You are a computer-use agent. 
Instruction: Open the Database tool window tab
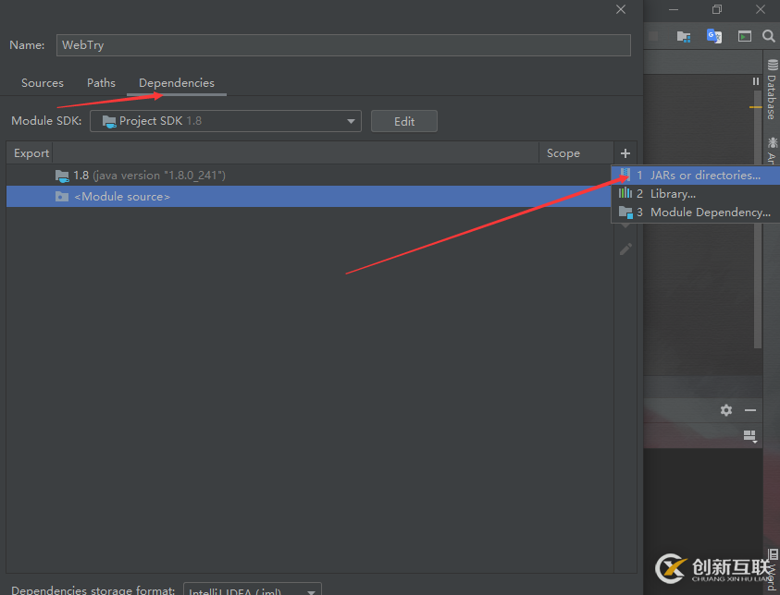pos(772,90)
